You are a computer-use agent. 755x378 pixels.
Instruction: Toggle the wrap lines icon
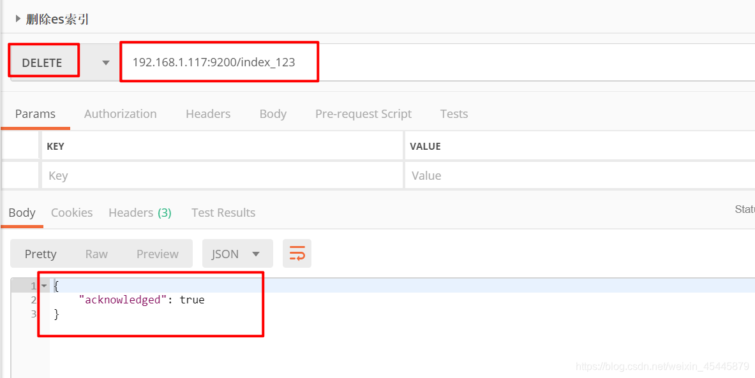click(297, 254)
